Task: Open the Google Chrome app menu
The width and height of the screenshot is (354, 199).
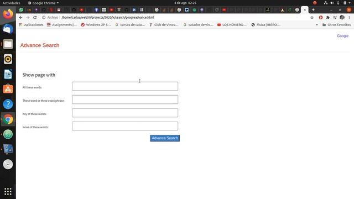Action: [x=43, y=3]
